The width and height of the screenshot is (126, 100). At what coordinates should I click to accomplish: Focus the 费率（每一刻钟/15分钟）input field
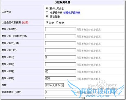[x=60, y=36]
